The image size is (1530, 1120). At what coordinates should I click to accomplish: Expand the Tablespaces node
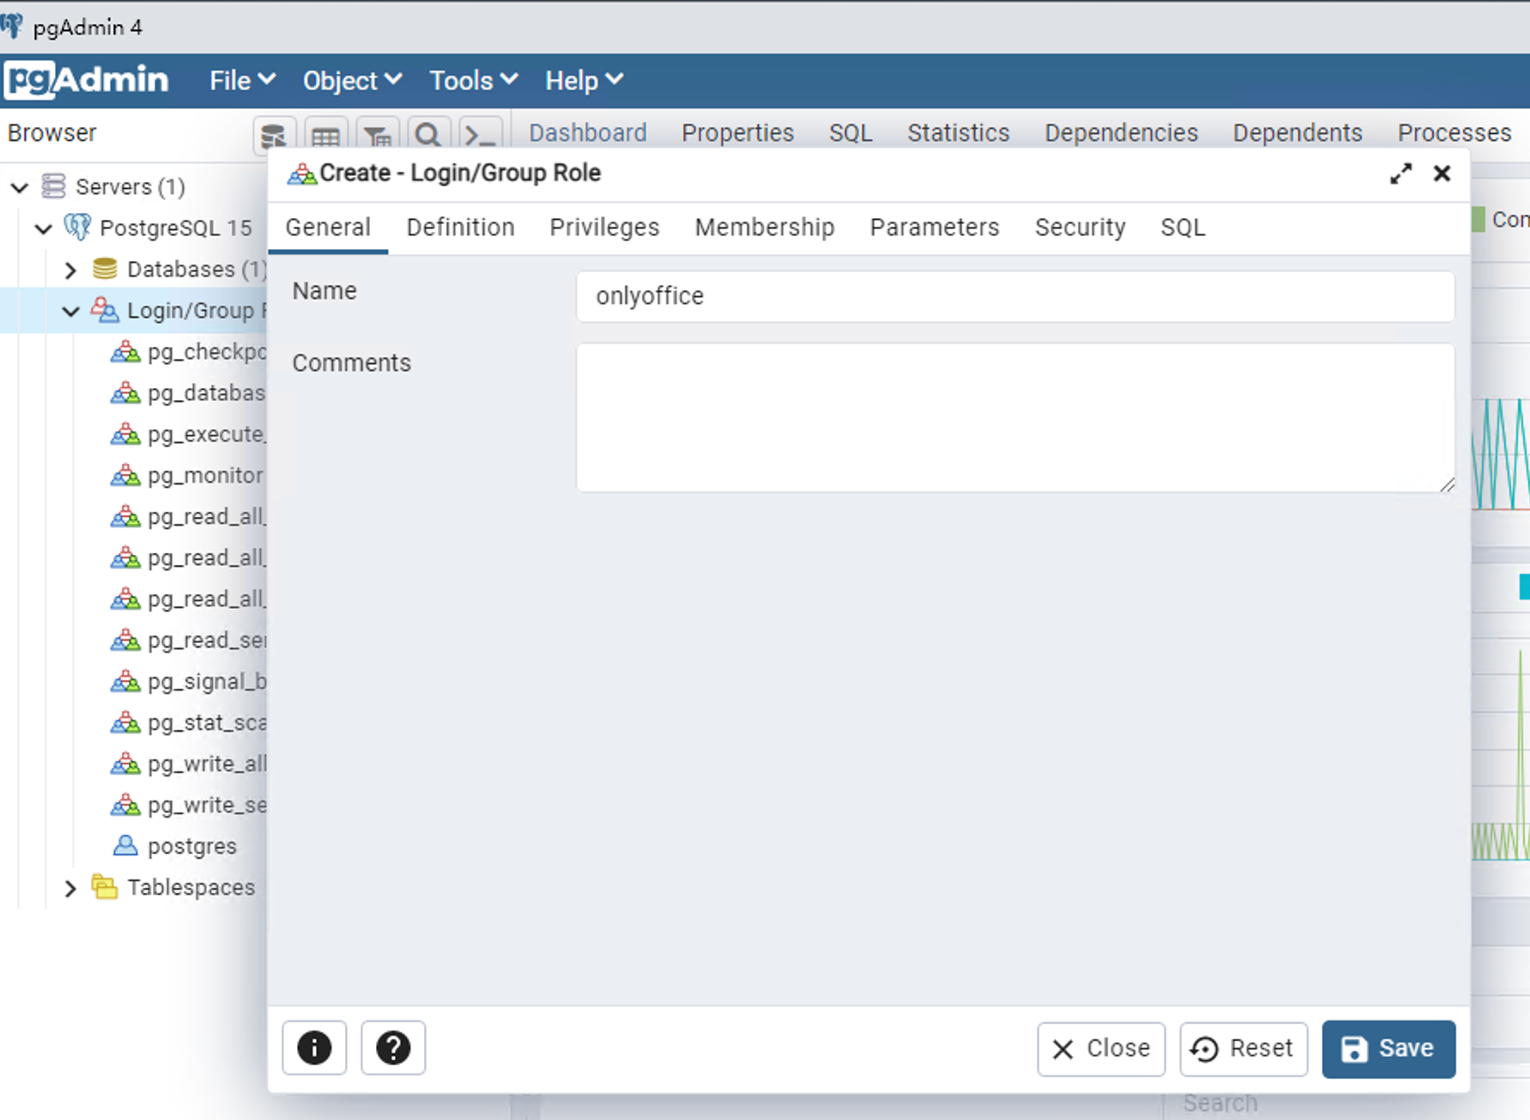(71, 888)
